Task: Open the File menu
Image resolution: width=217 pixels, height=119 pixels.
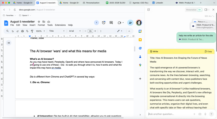Action: pyautogui.click(x=12, y=25)
